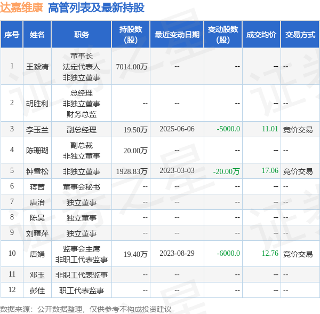
Task: Click the 19.40万 shareholding value
Action: click(x=135, y=254)
